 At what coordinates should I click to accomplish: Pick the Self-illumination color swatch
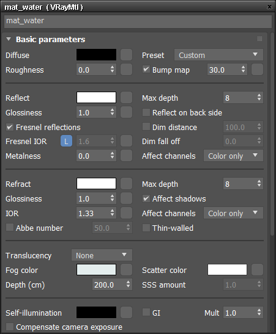[96, 313]
